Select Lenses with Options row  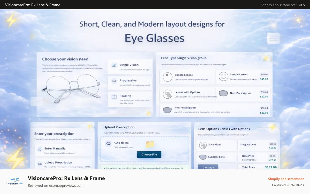(188, 94)
